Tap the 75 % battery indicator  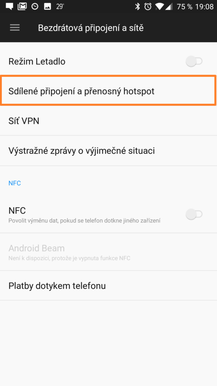point(184,7)
